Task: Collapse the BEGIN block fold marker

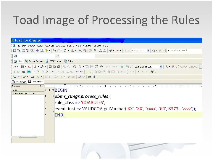Action: click(x=53, y=90)
